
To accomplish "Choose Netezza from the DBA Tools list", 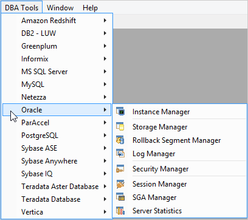I will point(57,97).
